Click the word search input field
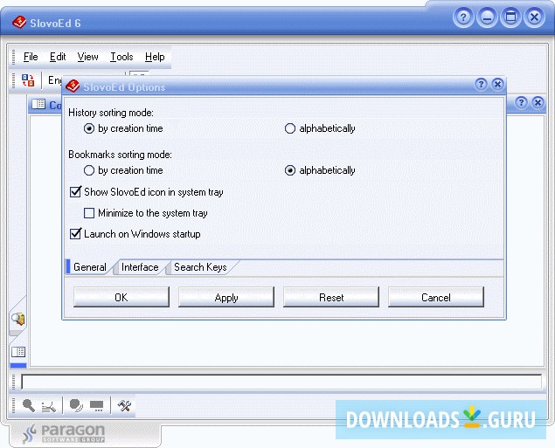Screen dimensions: 555x448 [281, 382]
